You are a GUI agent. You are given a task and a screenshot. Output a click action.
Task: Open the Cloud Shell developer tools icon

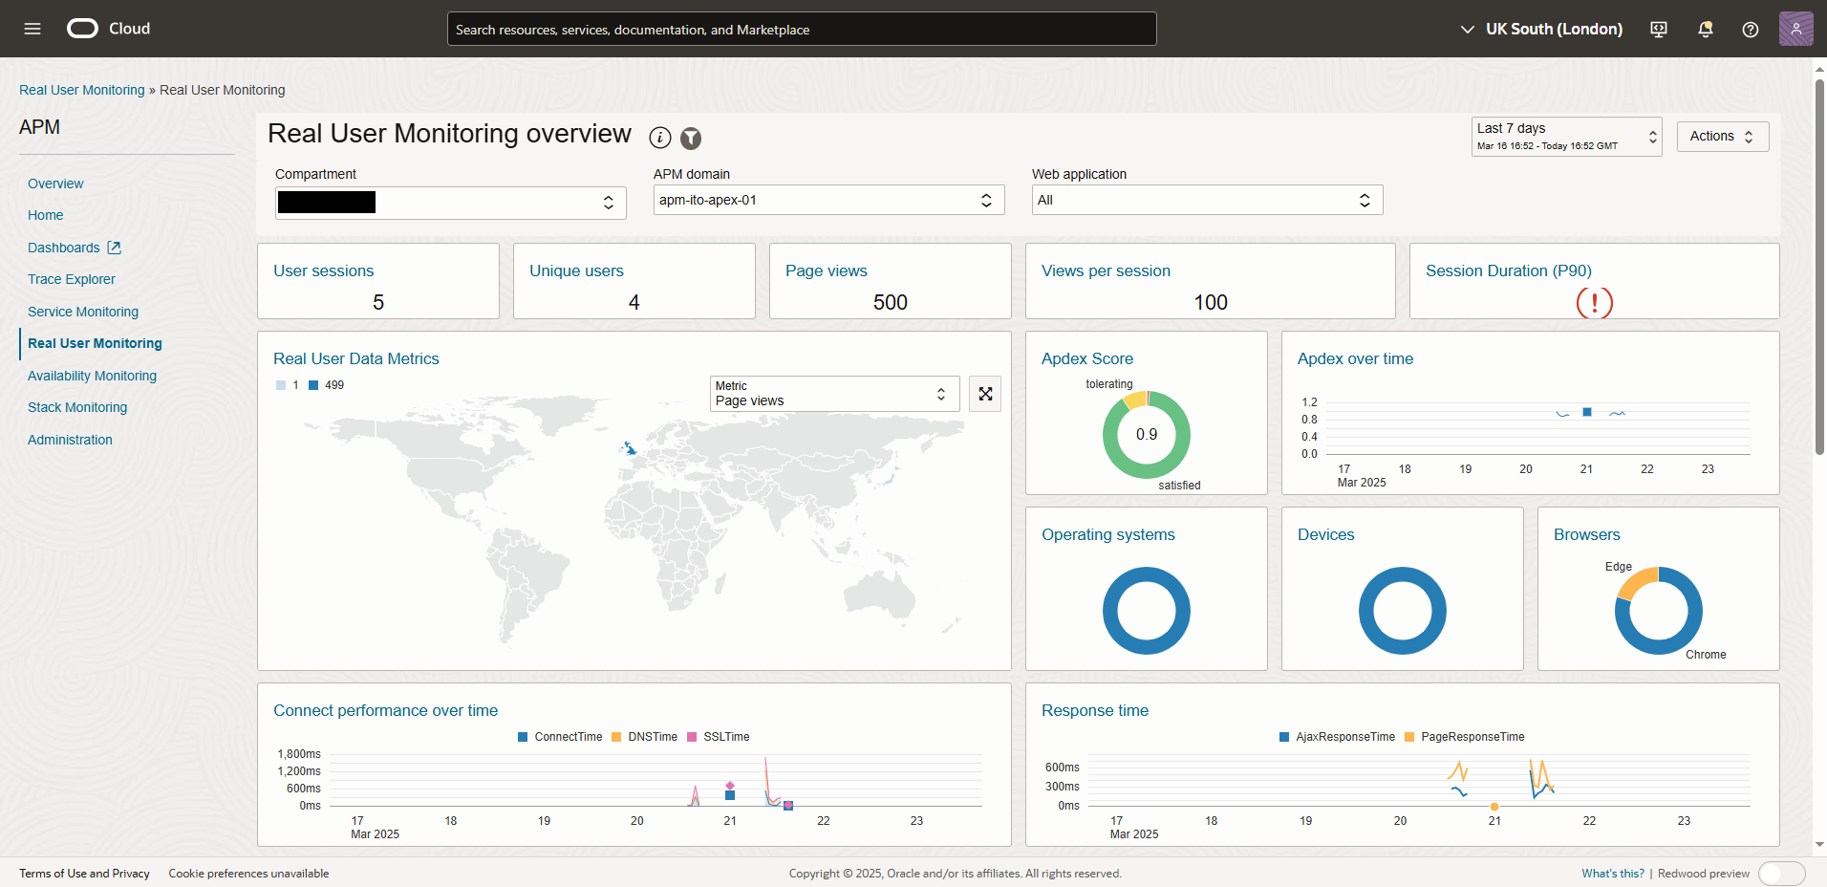pyautogui.click(x=1659, y=30)
